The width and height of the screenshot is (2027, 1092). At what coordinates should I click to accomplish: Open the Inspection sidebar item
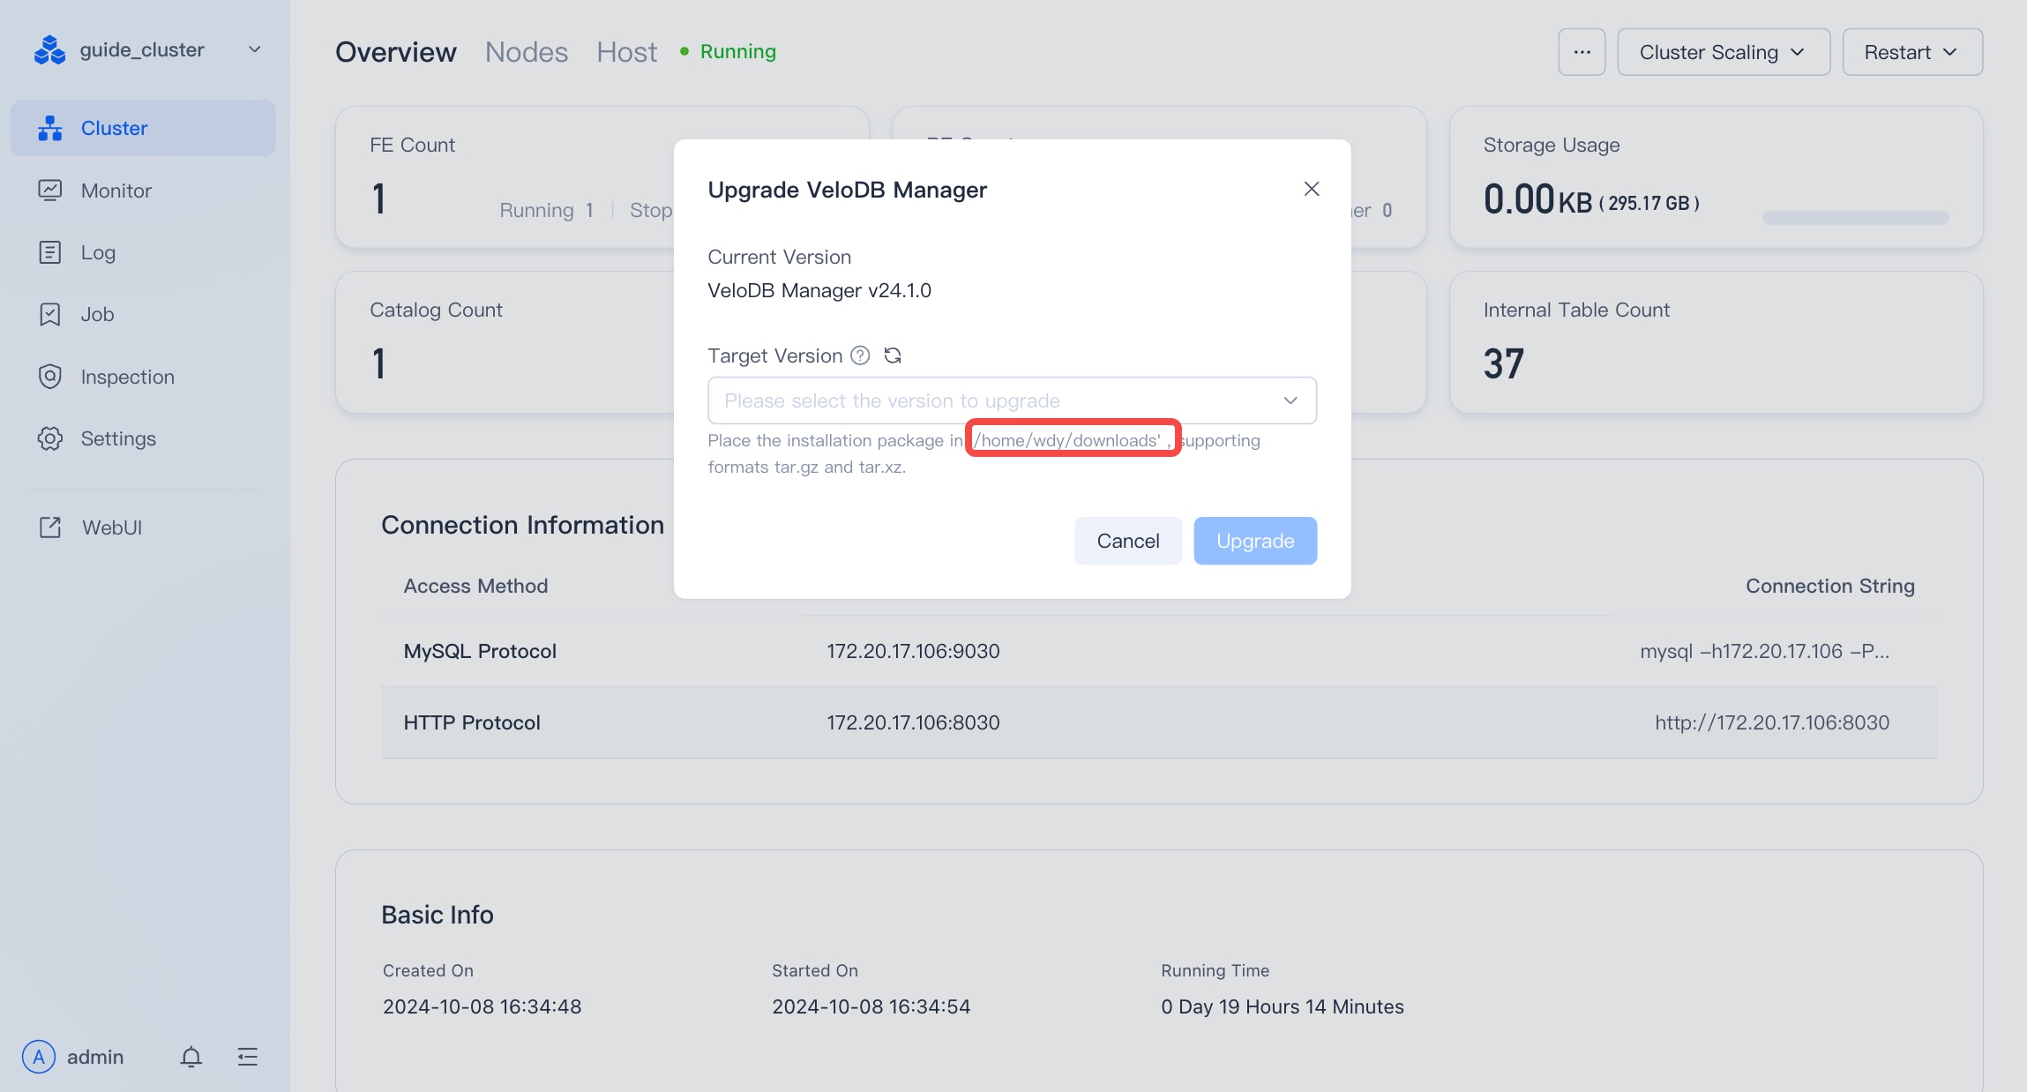(x=143, y=377)
